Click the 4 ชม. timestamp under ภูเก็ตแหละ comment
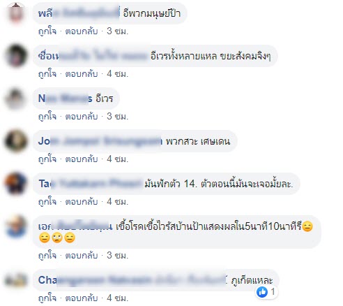The height and width of the screenshot is (306, 343). coord(118,298)
